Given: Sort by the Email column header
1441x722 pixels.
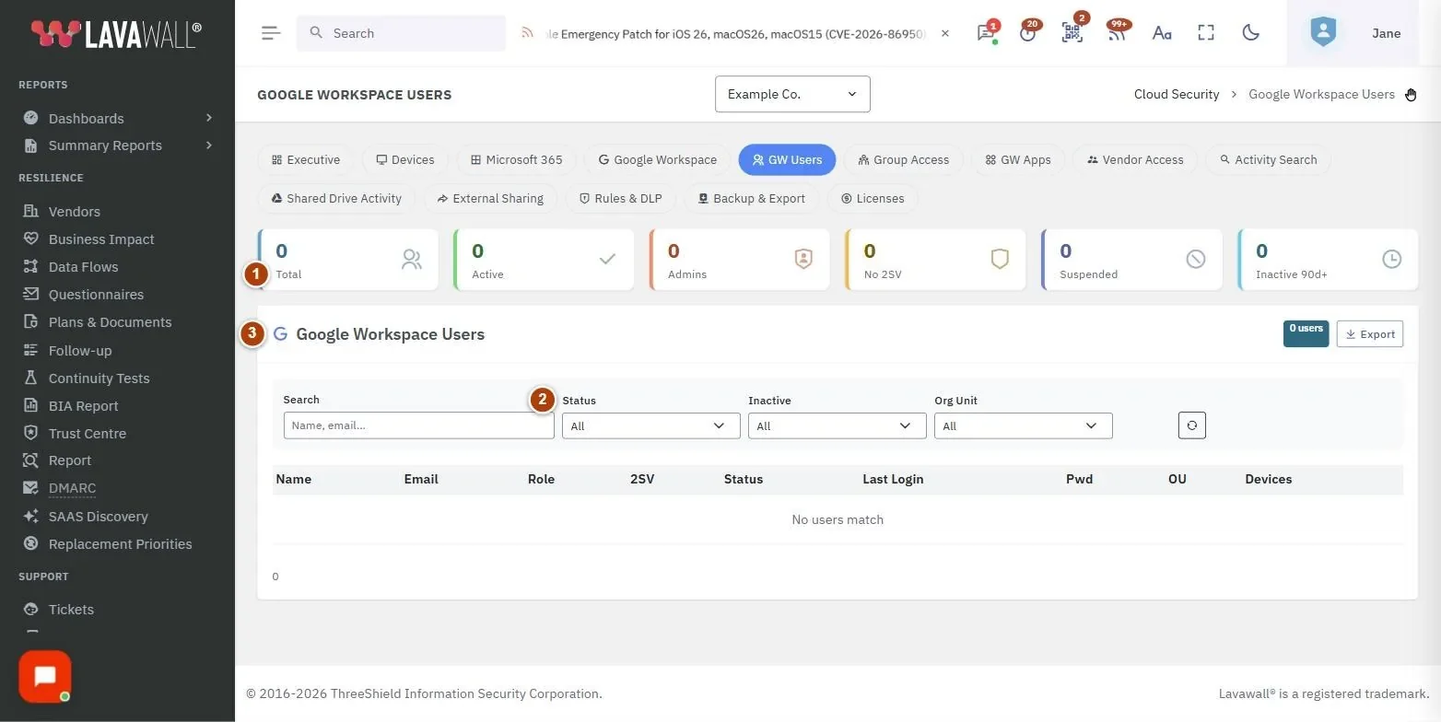Looking at the screenshot, I should pos(421,479).
